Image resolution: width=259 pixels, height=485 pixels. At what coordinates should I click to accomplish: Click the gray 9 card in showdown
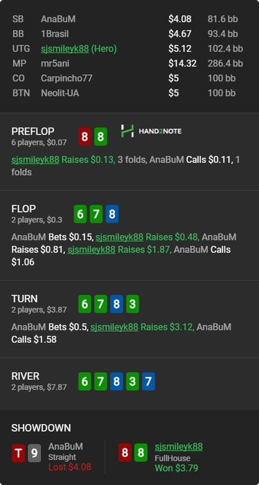point(35,453)
